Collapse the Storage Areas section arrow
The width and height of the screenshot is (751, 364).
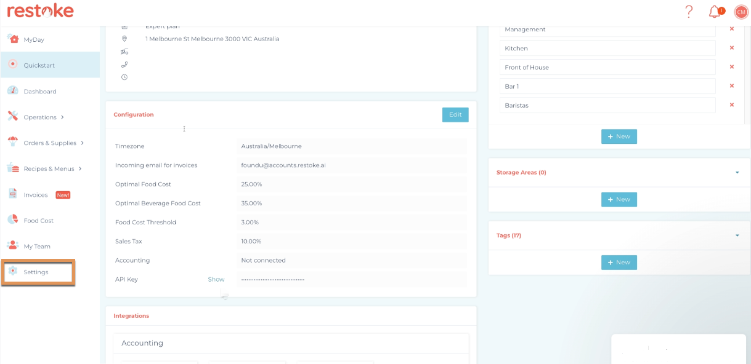(737, 173)
